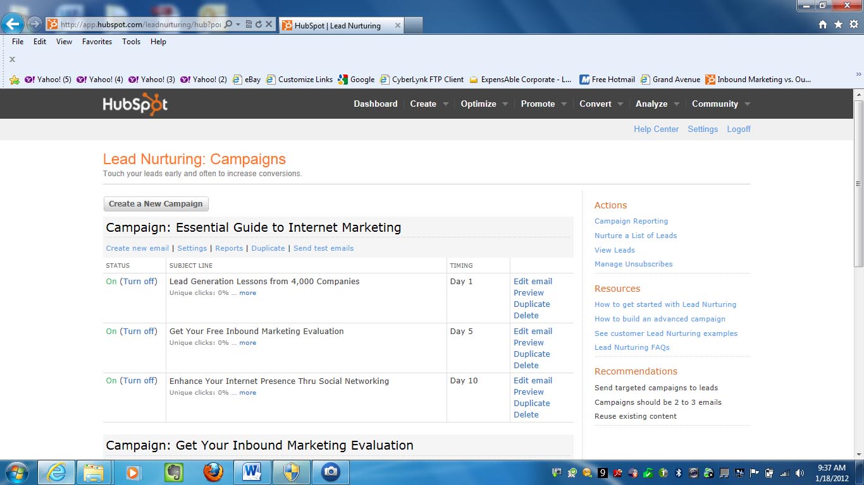
Task: Click the browser Forward arrow button
Action: tap(34, 25)
